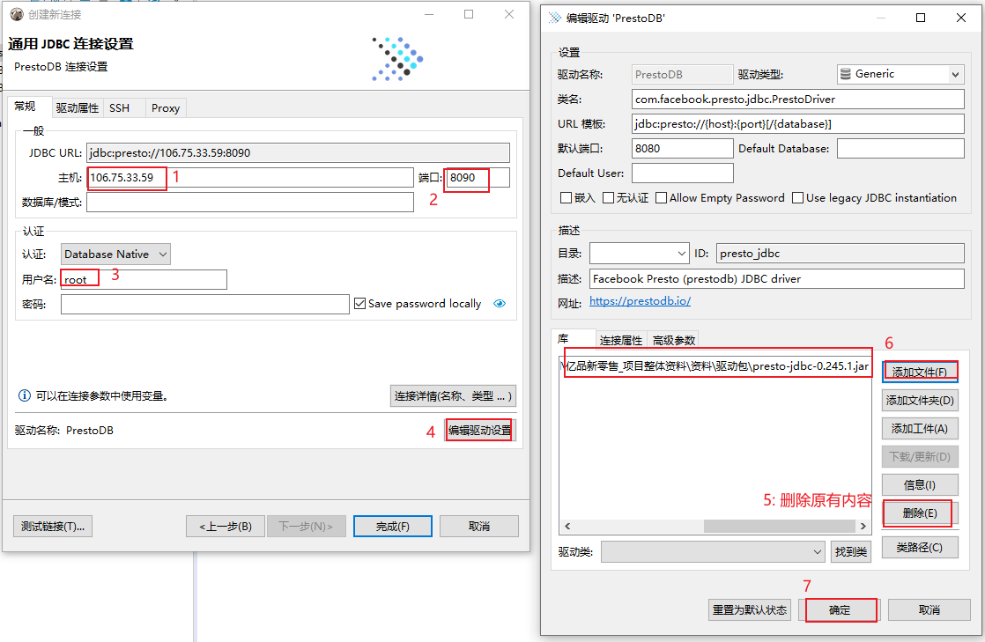Check Use legacy JDBC instantiation
985x642 pixels.
(x=798, y=198)
